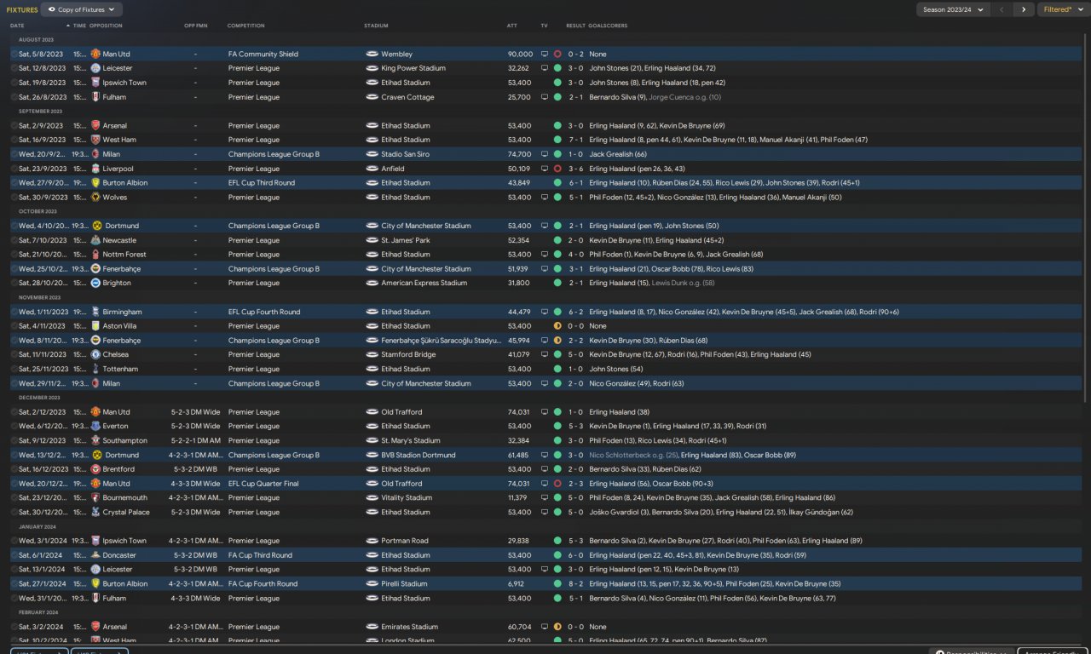1091x654 pixels.
Task: Open the FA Community Shield competition link
Action: click(x=263, y=54)
